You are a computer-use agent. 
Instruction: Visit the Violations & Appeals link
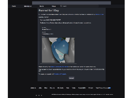(60, 74)
